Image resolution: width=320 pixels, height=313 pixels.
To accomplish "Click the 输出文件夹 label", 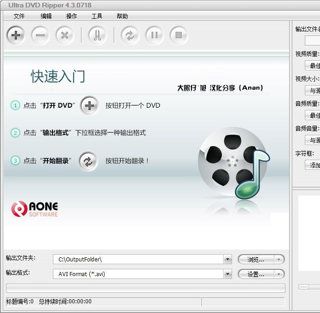I will click(x=21, y=258).
